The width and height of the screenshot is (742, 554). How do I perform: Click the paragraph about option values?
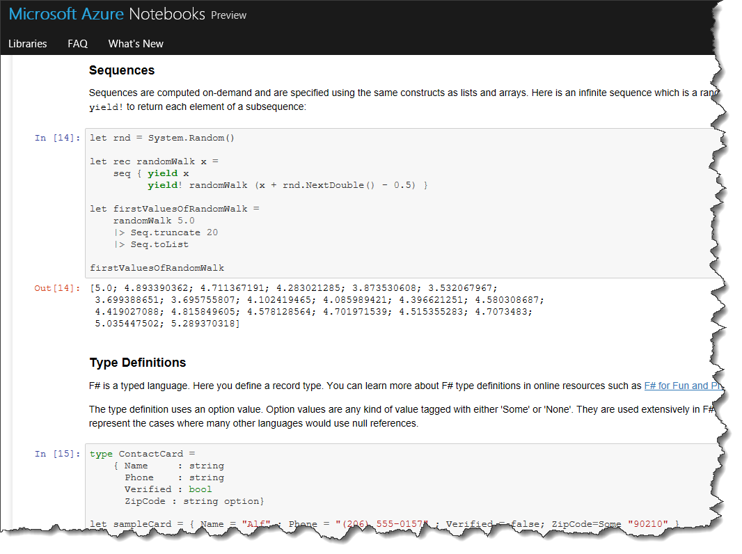(402, 416)
